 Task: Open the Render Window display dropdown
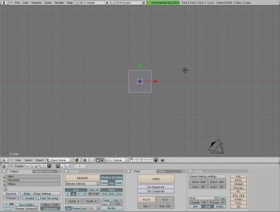26,209
